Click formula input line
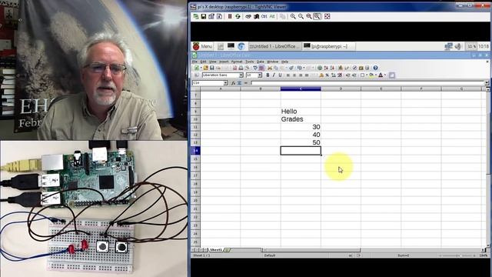The image size is (492, 277). [x=367, y=83]
